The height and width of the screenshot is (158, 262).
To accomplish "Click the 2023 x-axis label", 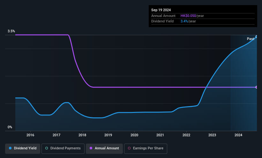I will coord(212,135).
